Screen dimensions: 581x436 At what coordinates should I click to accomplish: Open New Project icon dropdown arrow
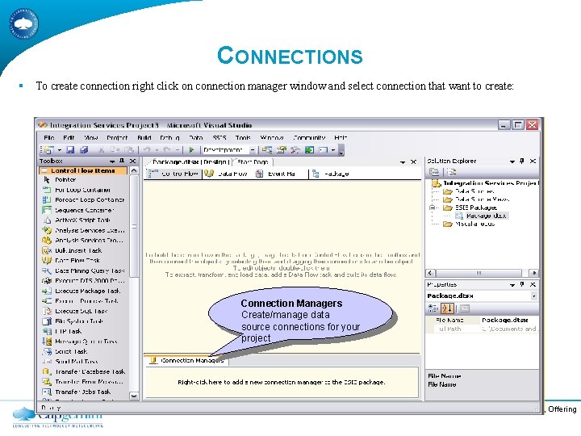59,150
